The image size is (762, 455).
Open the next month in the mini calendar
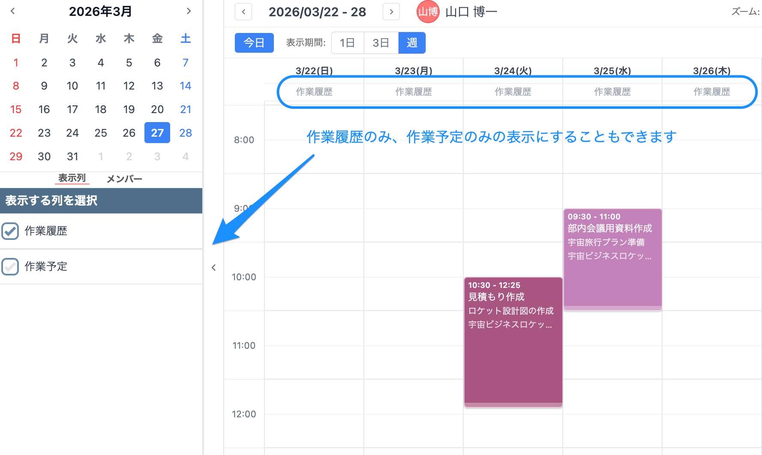(x=189, y=12)
